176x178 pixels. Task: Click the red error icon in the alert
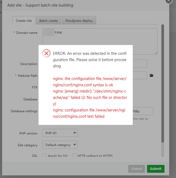[46, 53]
